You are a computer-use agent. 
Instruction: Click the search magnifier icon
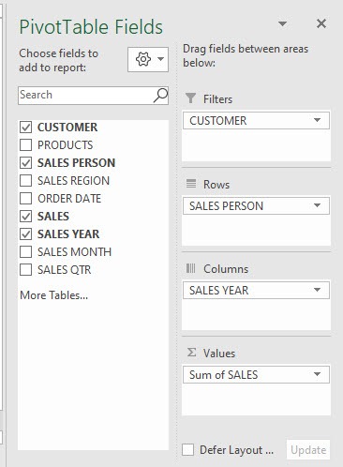click(x=160, y=95)
